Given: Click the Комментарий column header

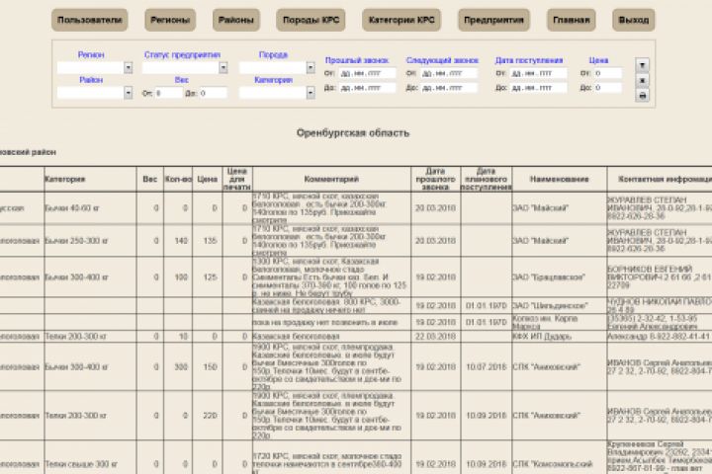Looking at the screenshot, I should 331,179.
